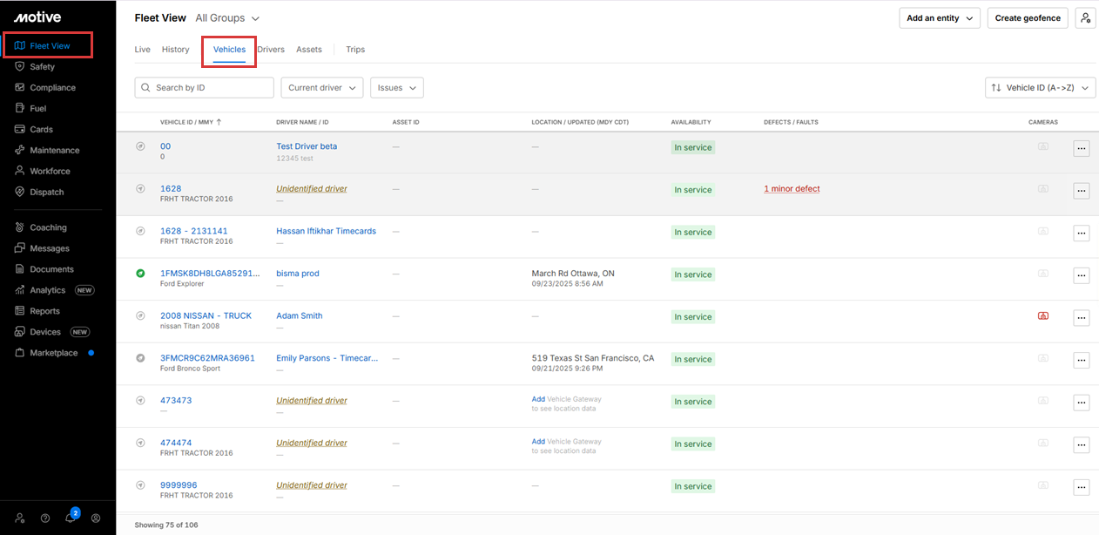Open the Issues filter dropdown

click(396, 88)
